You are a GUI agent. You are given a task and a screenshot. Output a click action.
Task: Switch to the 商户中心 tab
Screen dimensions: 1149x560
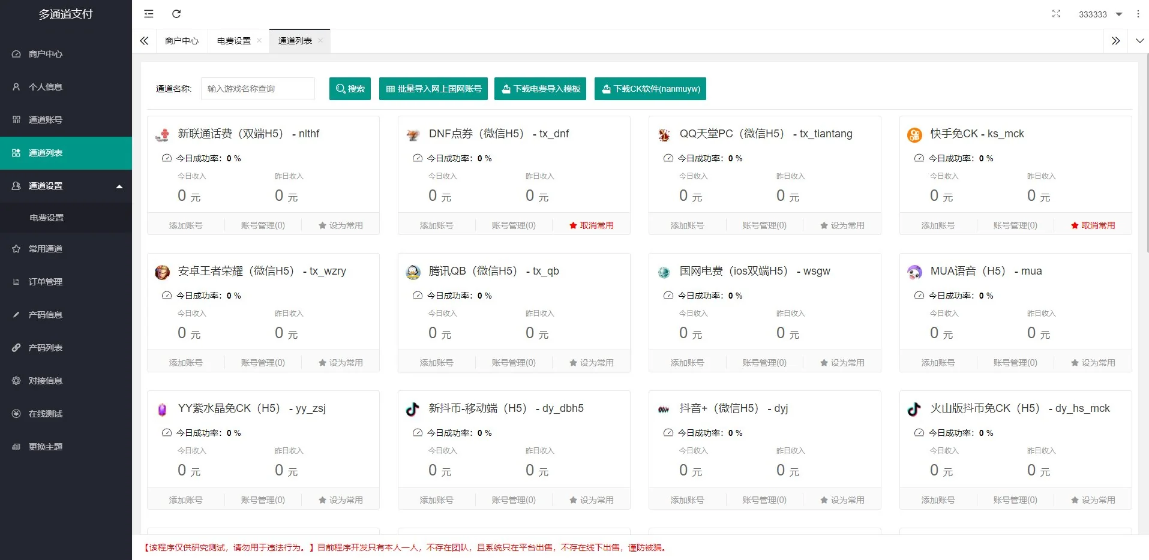tap(181, 41)
